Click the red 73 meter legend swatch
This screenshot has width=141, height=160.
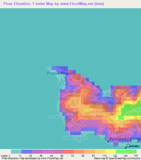tap(69, 151)
